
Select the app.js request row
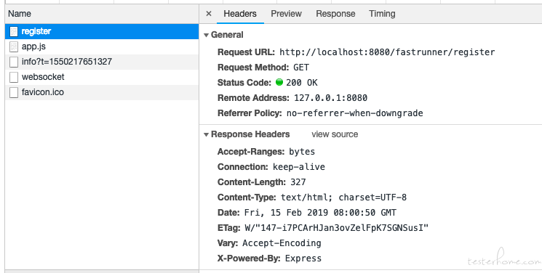pyautogui.click(x=102, y=46)
